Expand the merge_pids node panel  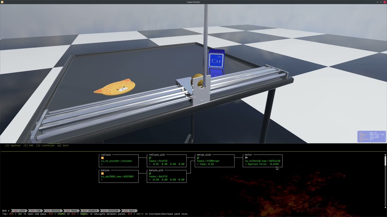(204, 155)
